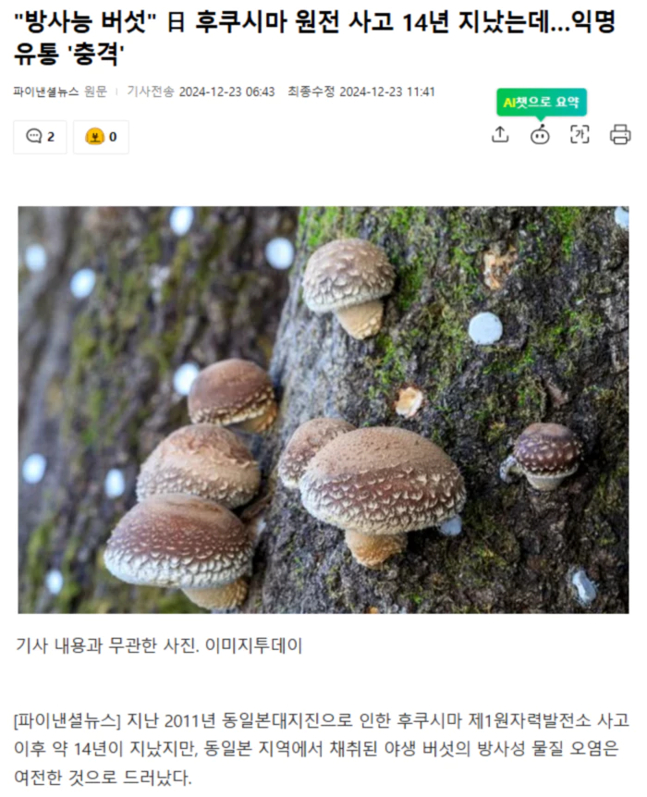Screen dimensions: 647x797
Task: Click the print article icon
Action: pyautogui.click(x=620, y=135)
